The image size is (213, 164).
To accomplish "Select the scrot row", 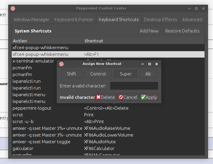I will 108,115.
